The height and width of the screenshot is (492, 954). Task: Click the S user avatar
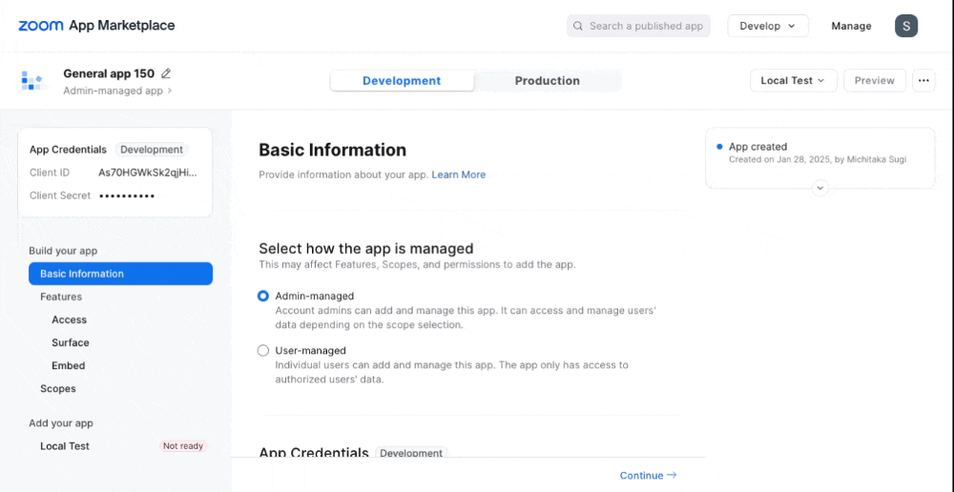906,26
